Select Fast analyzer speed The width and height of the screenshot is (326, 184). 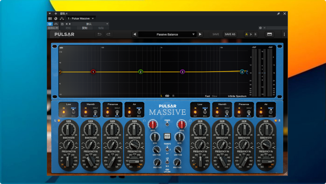[x=207, y=96]
